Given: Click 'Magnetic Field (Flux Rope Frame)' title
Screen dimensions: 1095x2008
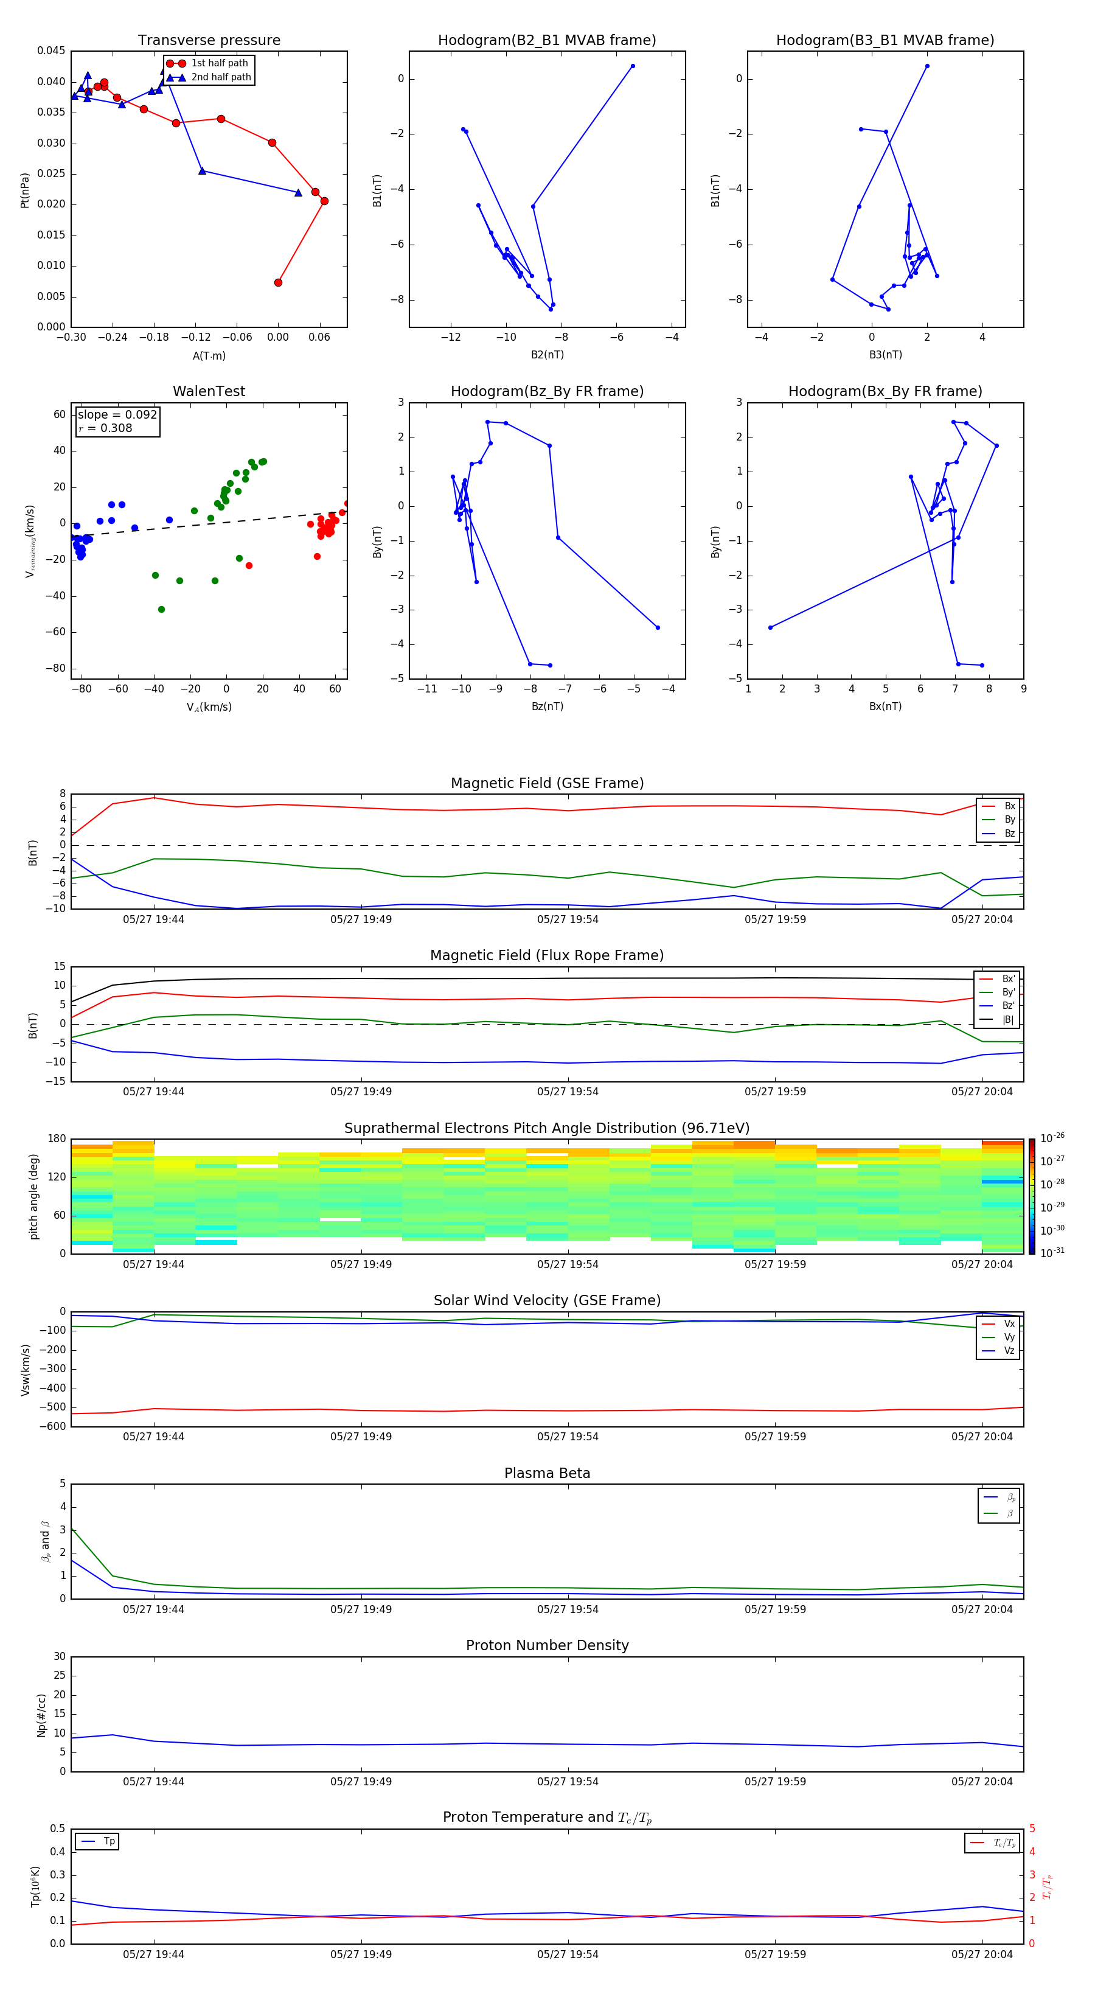Looking at the screenshot, I should [547, 956].
